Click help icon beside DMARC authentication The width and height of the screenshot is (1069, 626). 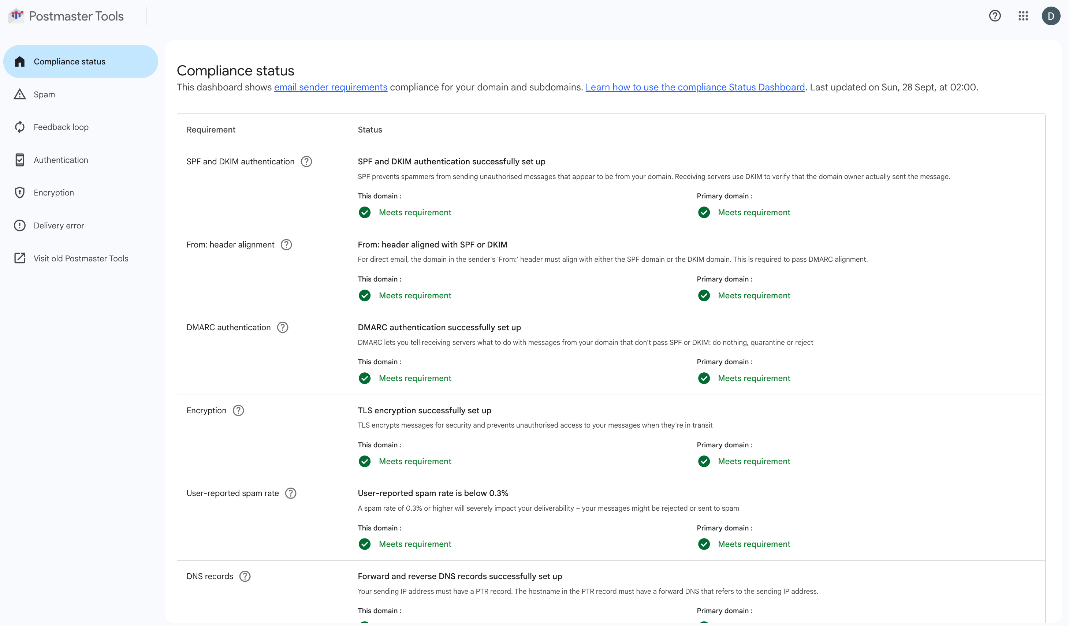[283, 327]
